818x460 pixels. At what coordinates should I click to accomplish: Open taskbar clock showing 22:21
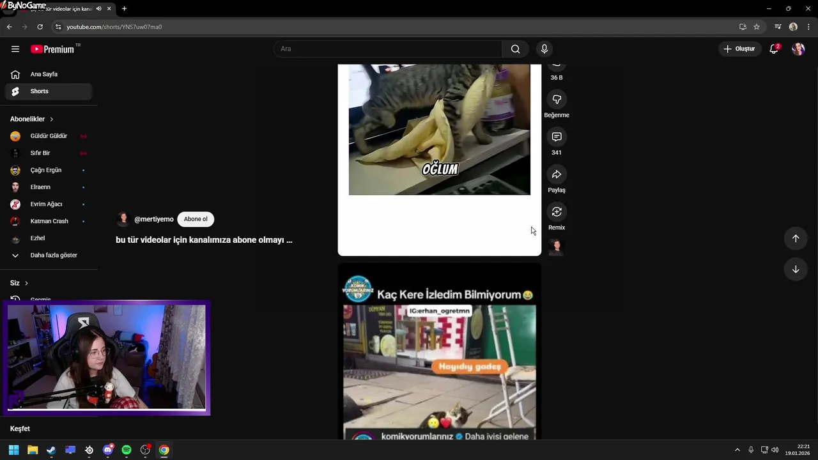[x=798, y=450]
